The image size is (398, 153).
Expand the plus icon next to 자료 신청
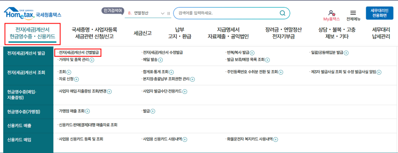[x=76, y=79]
